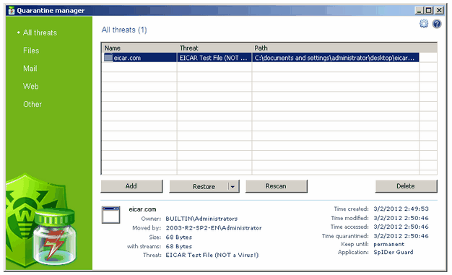
Task: Click the Delete button
Action: (406, 186)
